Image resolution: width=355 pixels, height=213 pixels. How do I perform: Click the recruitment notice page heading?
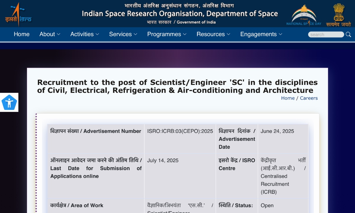tap(177, 86)
